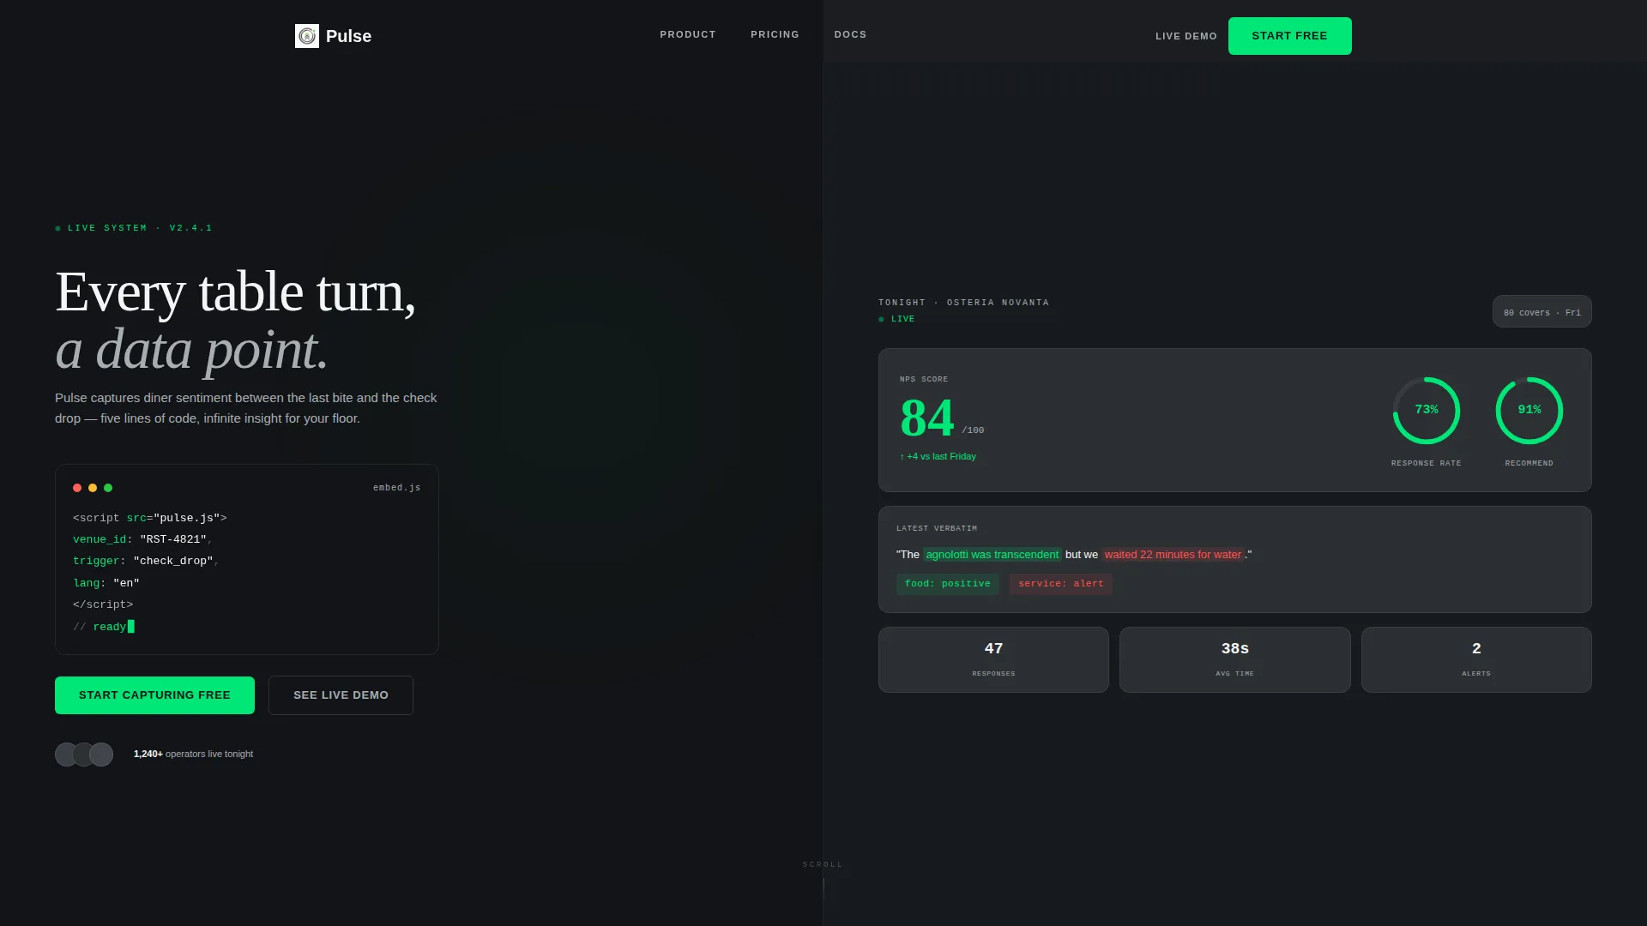Screen dimensions: 1647x926
Task: Click the +4 vs last Friday text
Action: pos(938,457)
